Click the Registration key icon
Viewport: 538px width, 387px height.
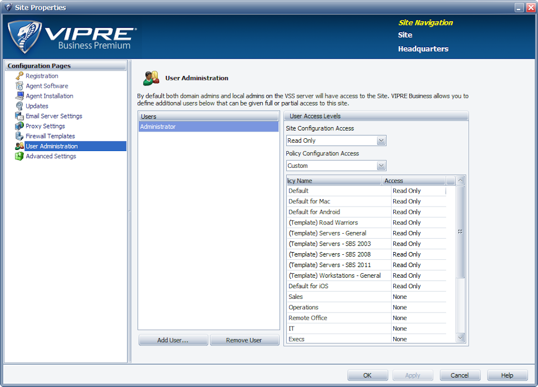(19, 76)
